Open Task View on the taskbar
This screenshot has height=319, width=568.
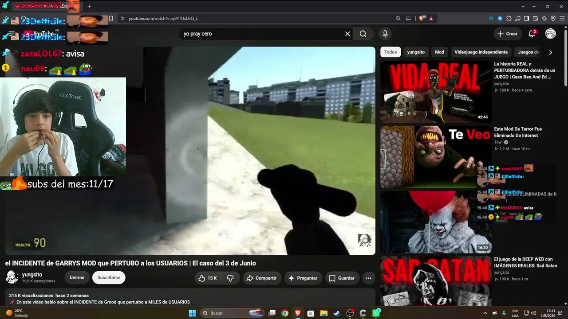click(x=272, y=313)
